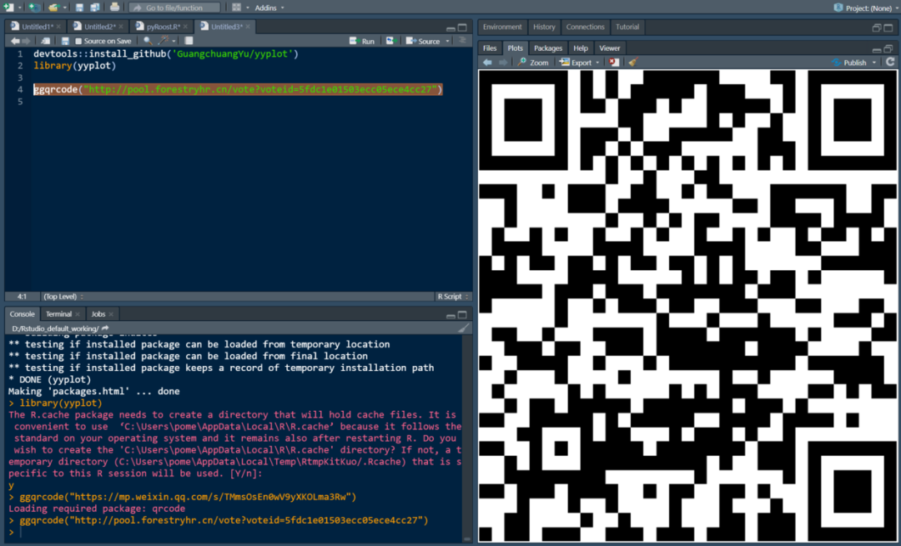Viewport: 901px width, 546px height.
Task: Click the Workspace Panes grid icon
Action: (236, 8)
